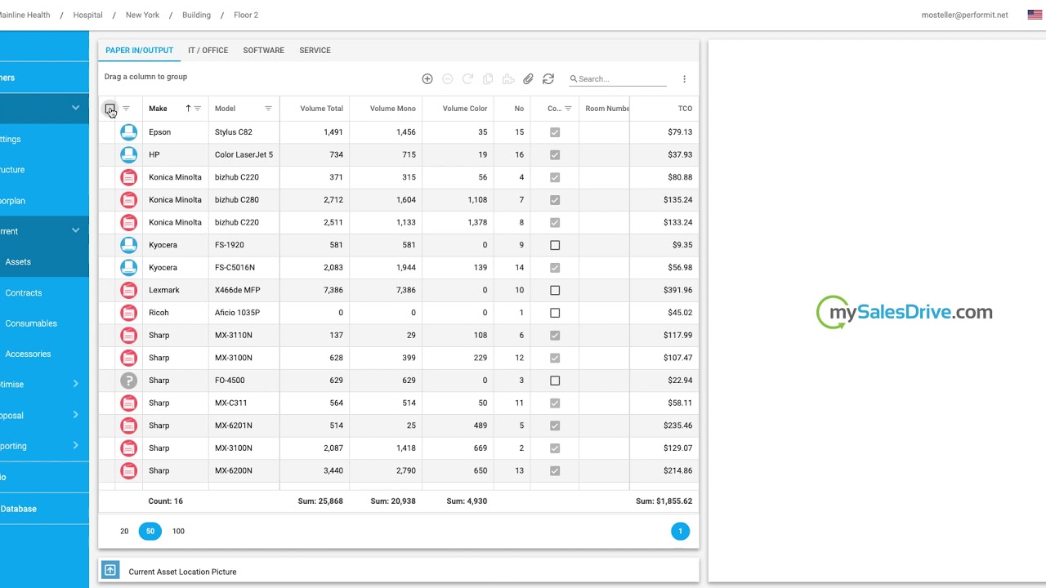Viewport: 1046px width, 588px height.
Task: Collapse the Current sidebar section chevron
Action: tap(75, 231)
